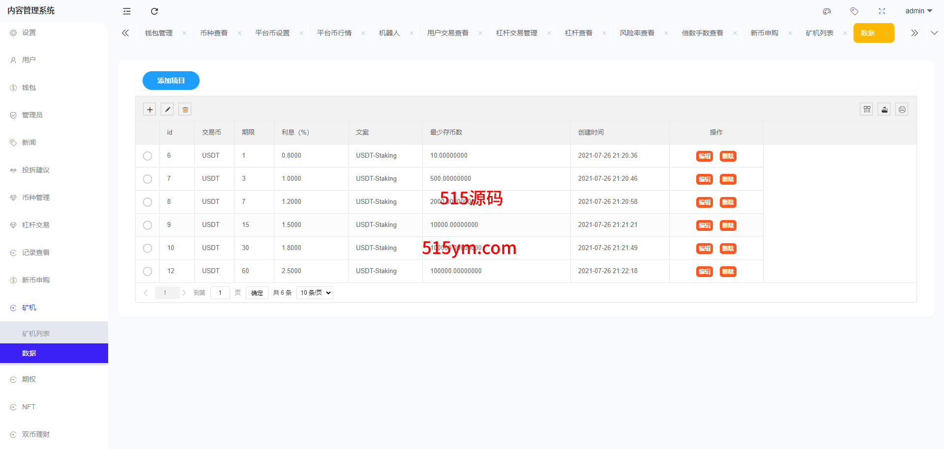
Task: Open the theme palette icon
Action: [827, 11]
